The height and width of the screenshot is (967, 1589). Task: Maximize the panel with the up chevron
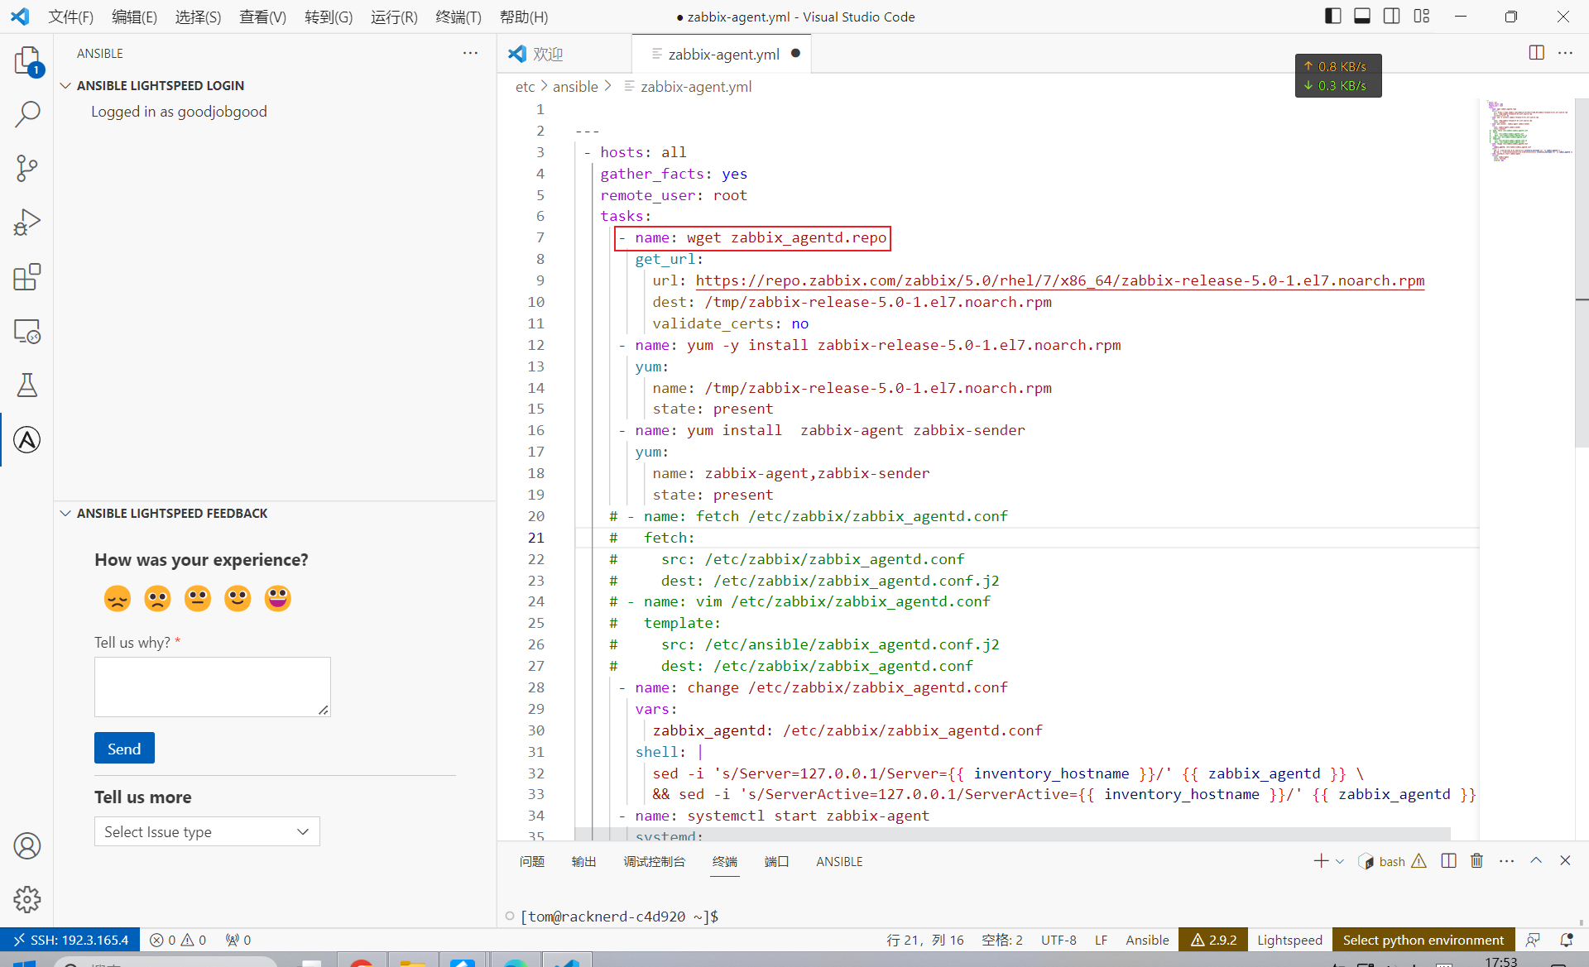click(1536, 861)
